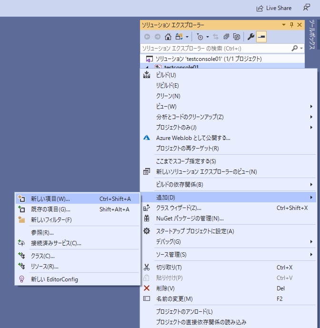
Task: Click the Azure logo icon in menu
Action: click(147, 138)
